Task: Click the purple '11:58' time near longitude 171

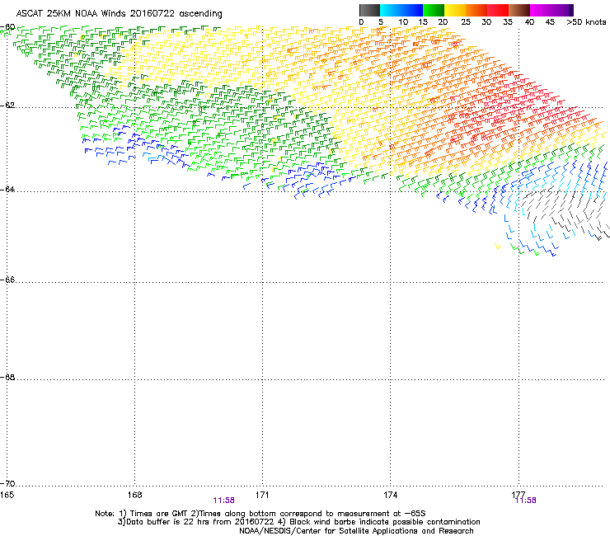Action: coord(223,501)
